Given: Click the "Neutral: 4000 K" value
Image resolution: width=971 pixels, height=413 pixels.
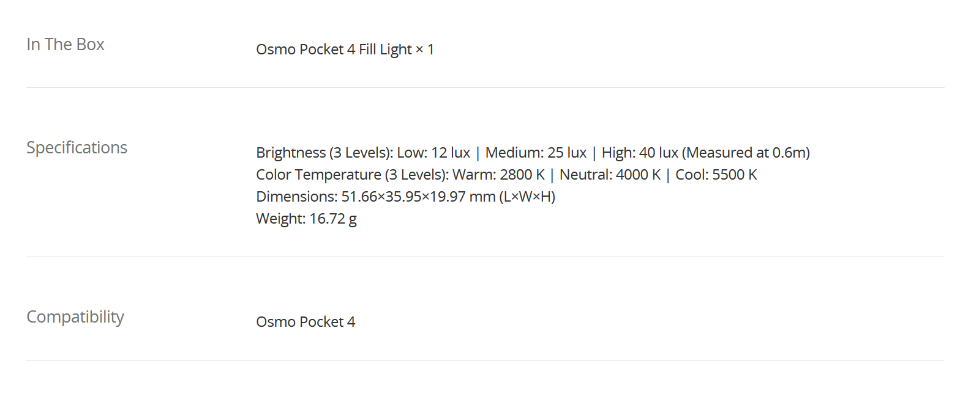Looking at the screenshot, I should coord(610,175).
